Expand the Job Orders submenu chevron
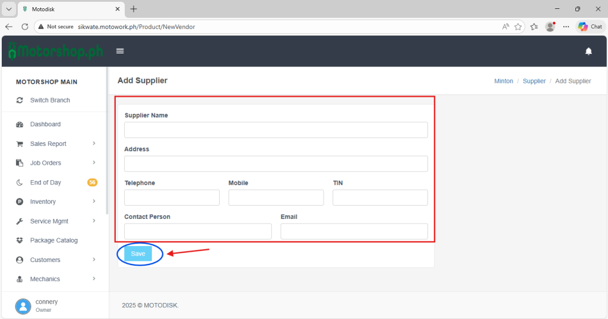608x319 pixels. pos(94,162)
